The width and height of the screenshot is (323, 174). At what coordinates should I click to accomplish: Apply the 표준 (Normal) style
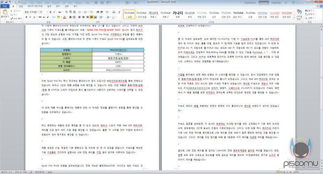click(129, 15)
